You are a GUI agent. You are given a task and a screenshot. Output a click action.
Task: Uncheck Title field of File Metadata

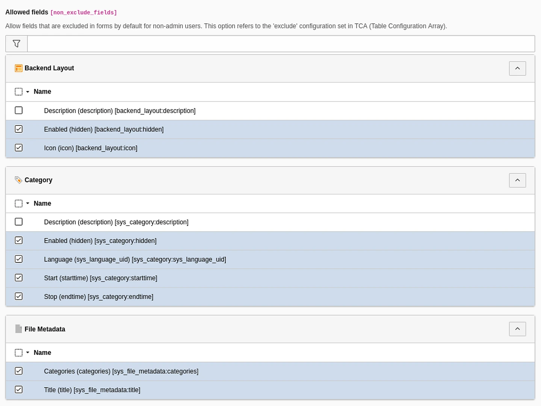[x=18, y=389]
